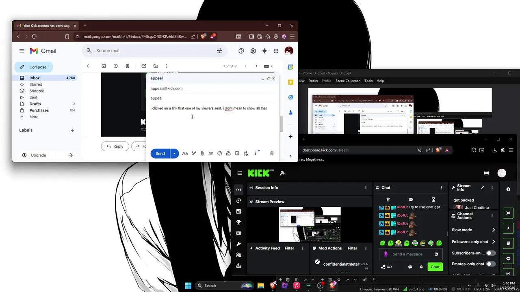Open the Tools menu in OBS

pyautogui.click(x=368, y=81)
